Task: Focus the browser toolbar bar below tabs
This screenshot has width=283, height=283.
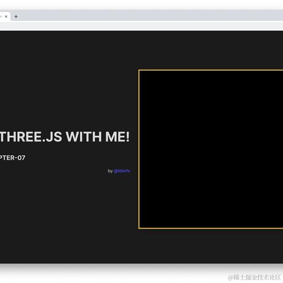Action: click(141, 26)
